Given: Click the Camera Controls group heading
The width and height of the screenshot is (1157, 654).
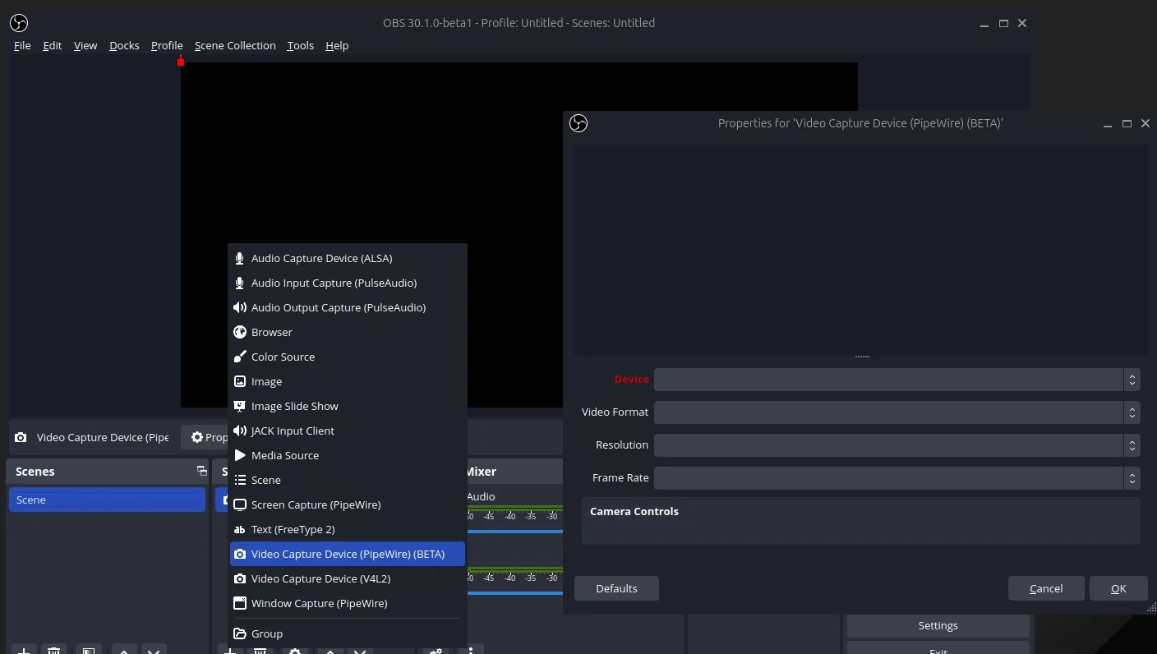Looking at the screenshot, I should [634, 511].
